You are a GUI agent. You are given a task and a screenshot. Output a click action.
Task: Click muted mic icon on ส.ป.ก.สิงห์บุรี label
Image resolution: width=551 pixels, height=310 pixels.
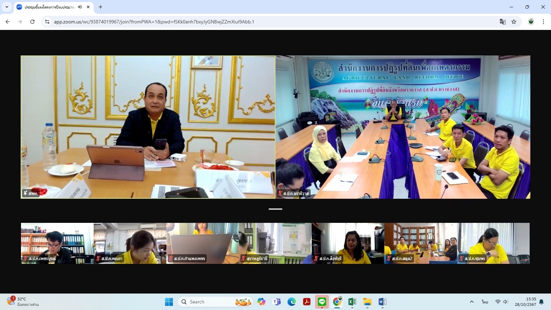click(x=316, y=258)
